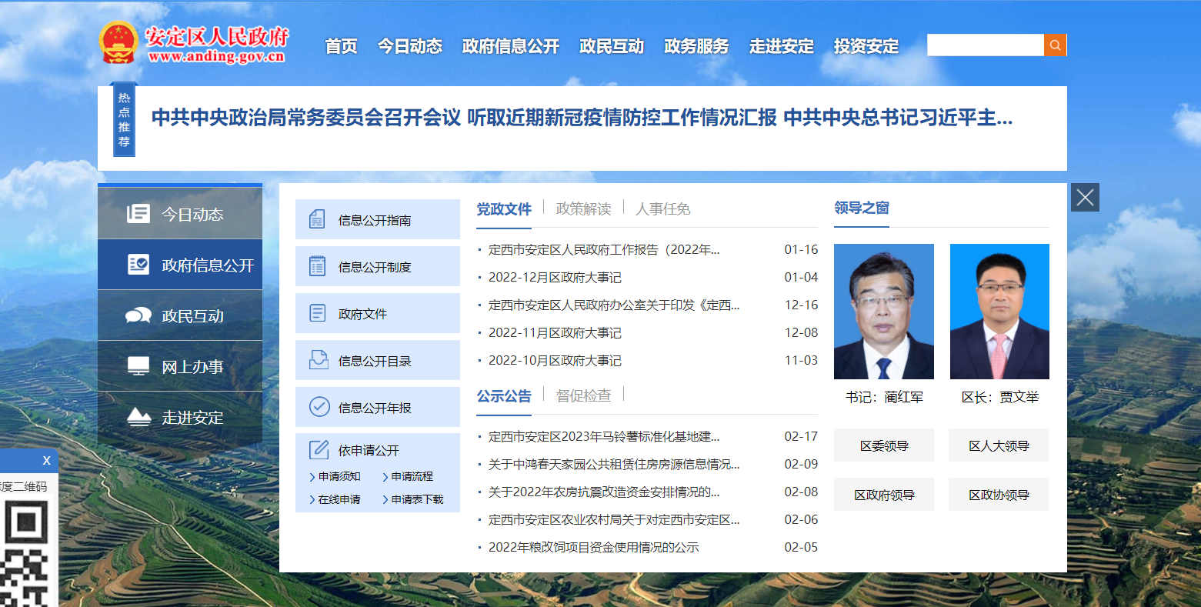
Task: Switch to the 政策解读 tab
Action: click(x=583, y=208)
